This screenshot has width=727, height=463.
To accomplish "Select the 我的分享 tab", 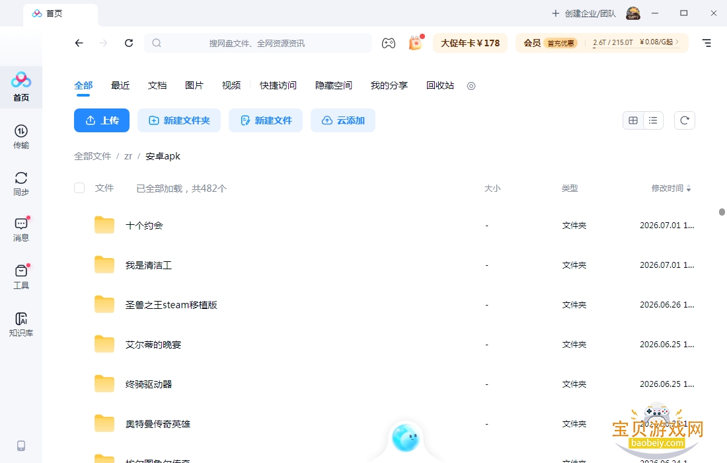I will click(x=389, y=85).
